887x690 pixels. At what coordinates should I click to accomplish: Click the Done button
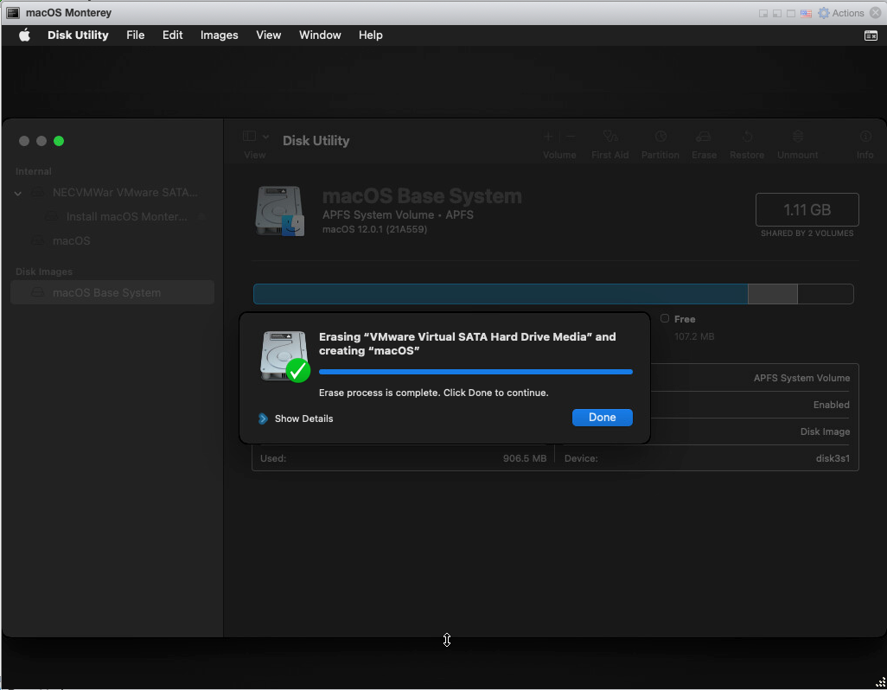coord(602,418)
